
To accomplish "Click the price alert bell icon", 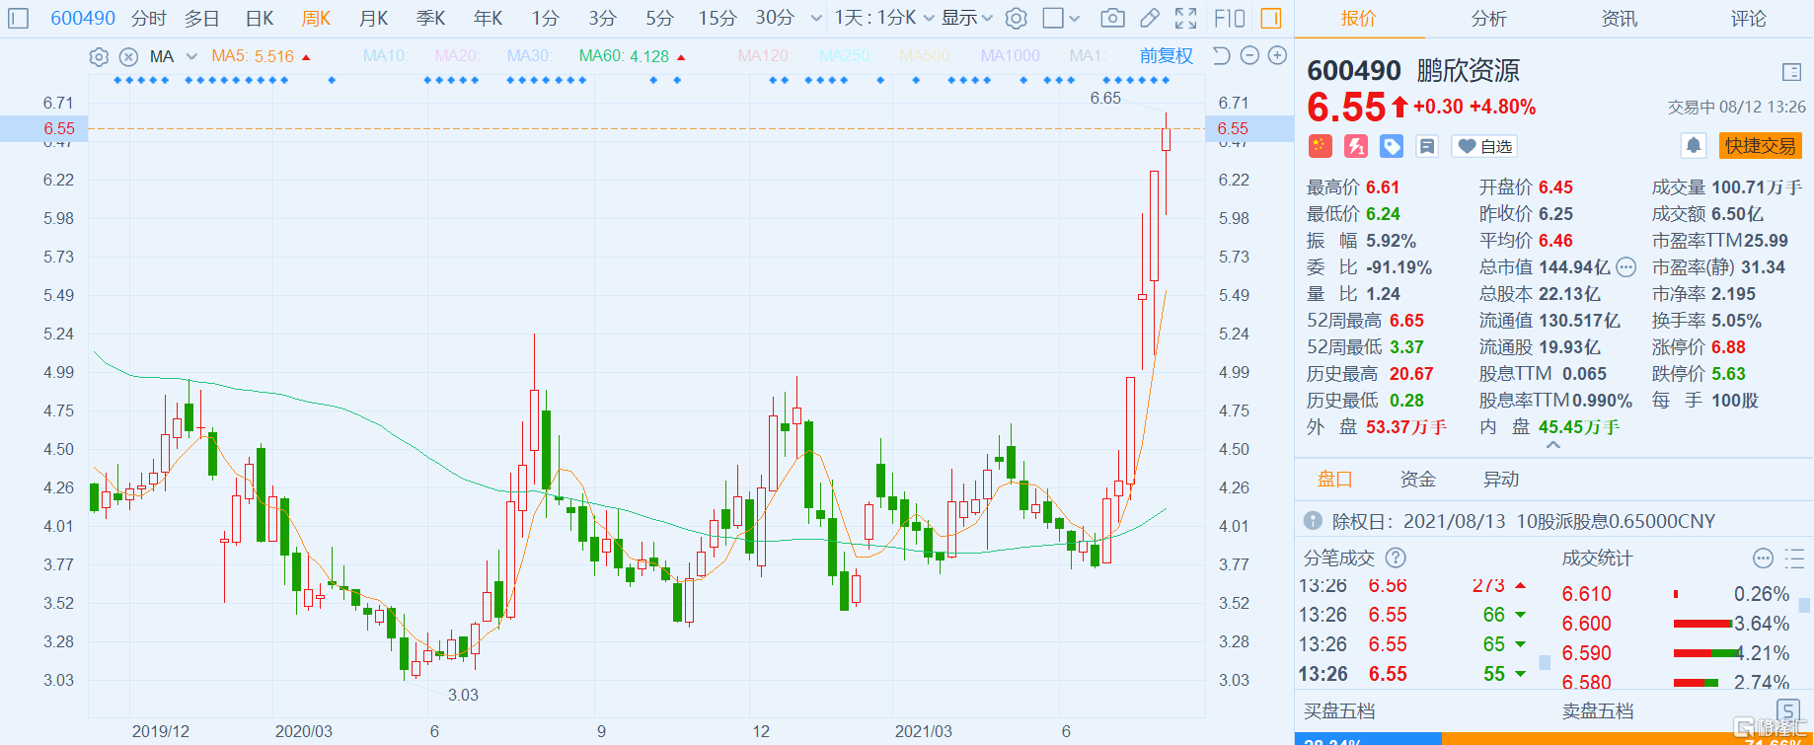I will click(x=1694, y=146).
